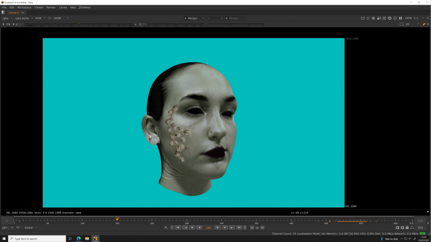Jump to the previous keyframe
Viewport: 431px width, 242px height.
click(185, 228)
